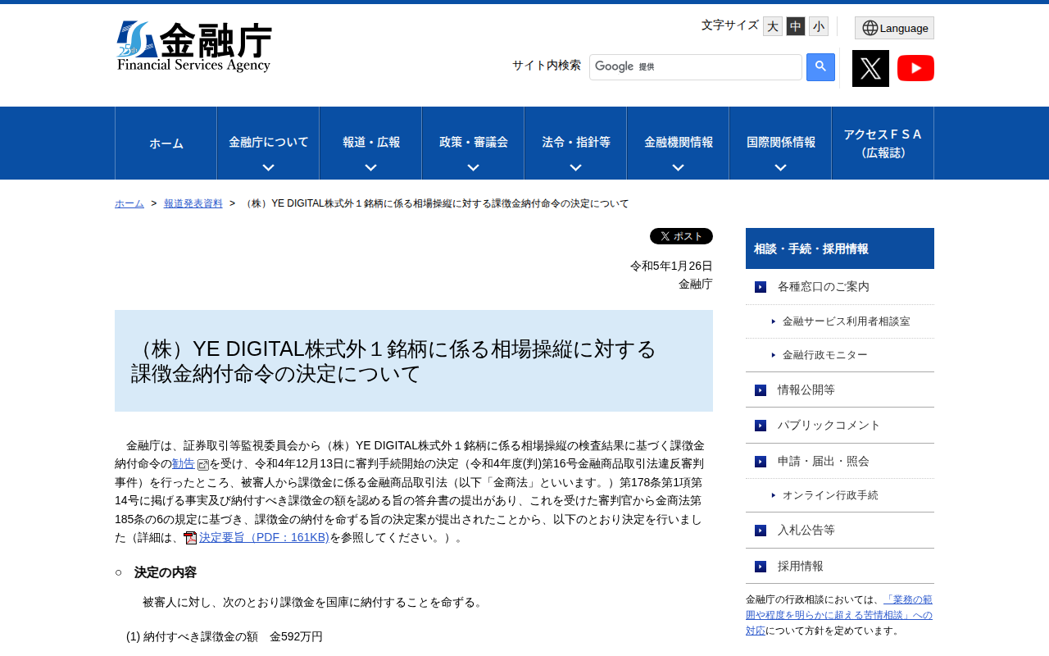The height and width of the screenshot is (656, 1049).
Task: Set text size to 中 (medium)
Action: tap(796, 26)
